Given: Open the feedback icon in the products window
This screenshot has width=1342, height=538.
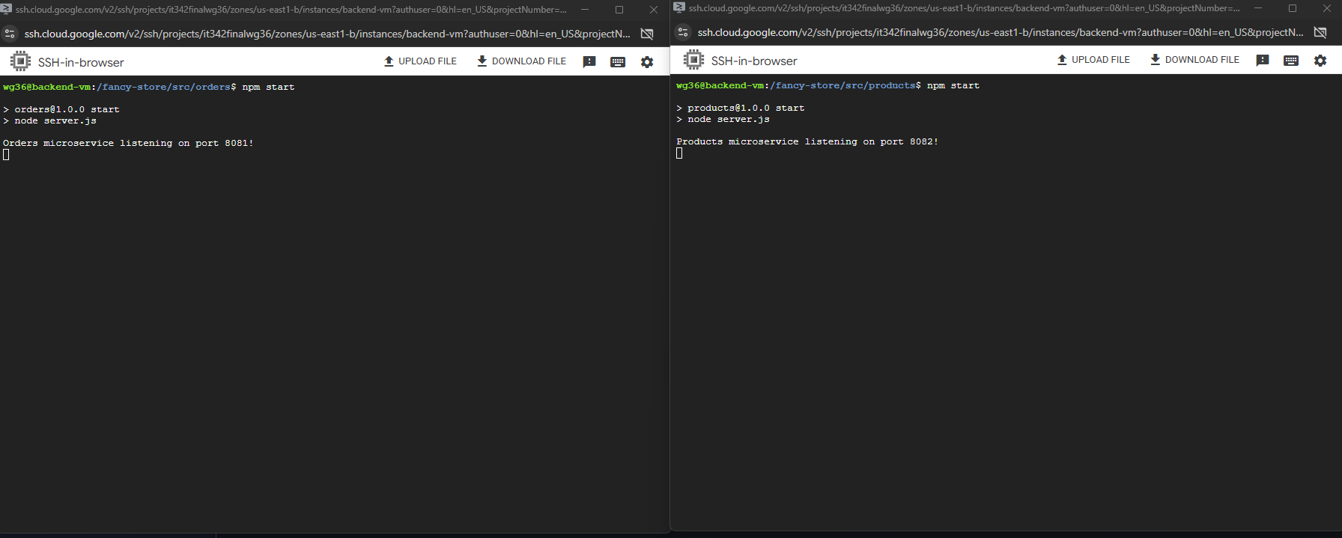Looking at the screenshot, I should click(1263, 61).
